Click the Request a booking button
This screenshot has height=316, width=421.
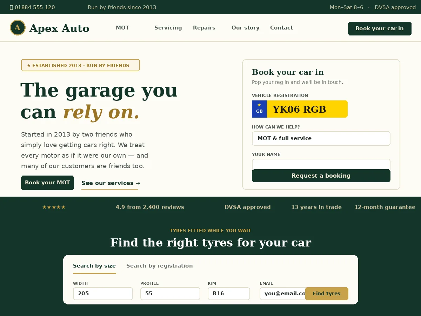[x=321, y=176]
